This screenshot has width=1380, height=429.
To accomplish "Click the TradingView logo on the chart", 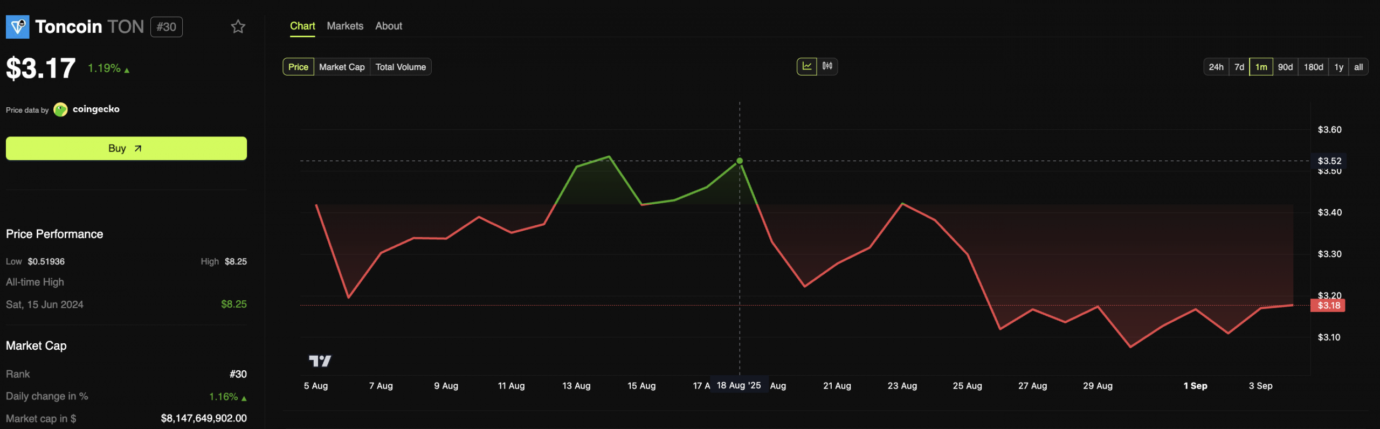I will point(320,361).
